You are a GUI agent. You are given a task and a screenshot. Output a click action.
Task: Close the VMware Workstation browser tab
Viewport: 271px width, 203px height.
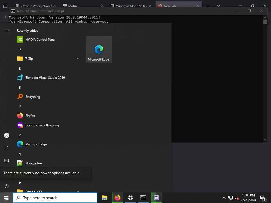pos(55,6)
